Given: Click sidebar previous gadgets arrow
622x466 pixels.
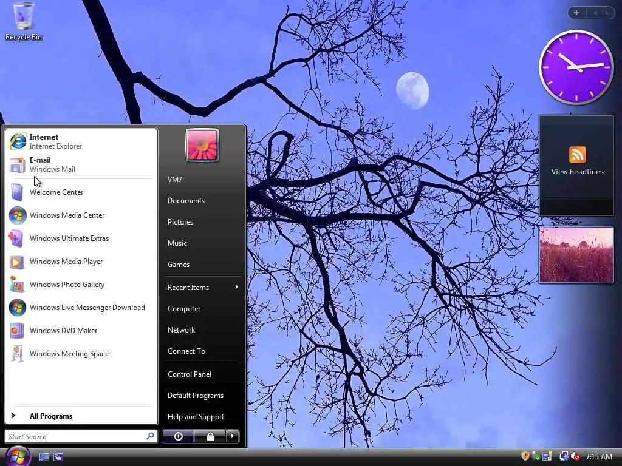Looking at the screenshot, I should coord(595,13).
